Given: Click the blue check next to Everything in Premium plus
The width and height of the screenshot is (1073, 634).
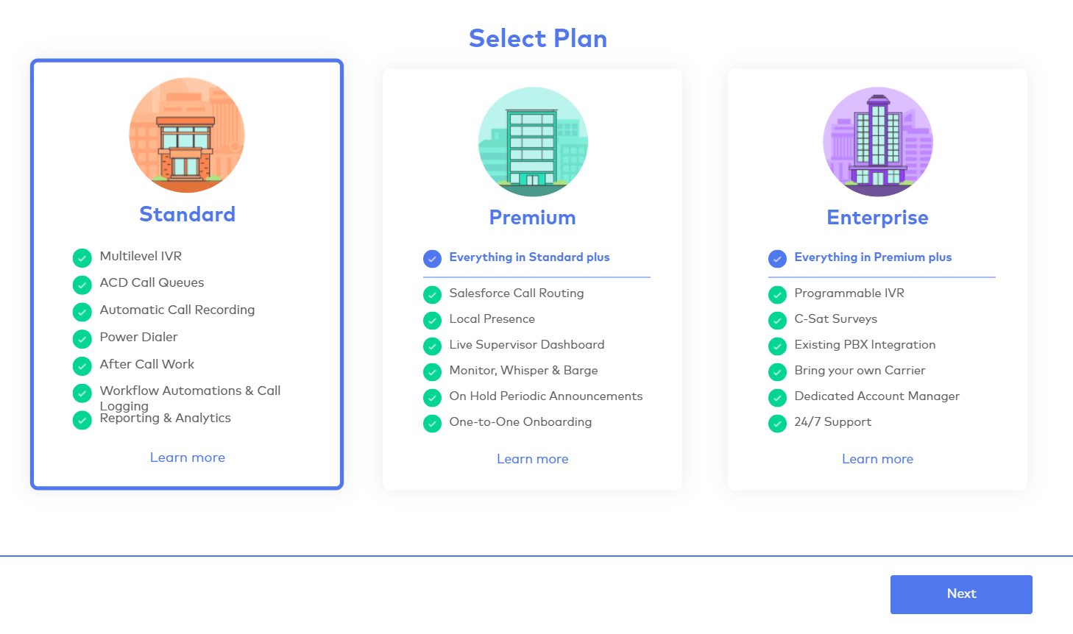Looking at the screenshot, I should pyautogui.click(x=777, y=258).
